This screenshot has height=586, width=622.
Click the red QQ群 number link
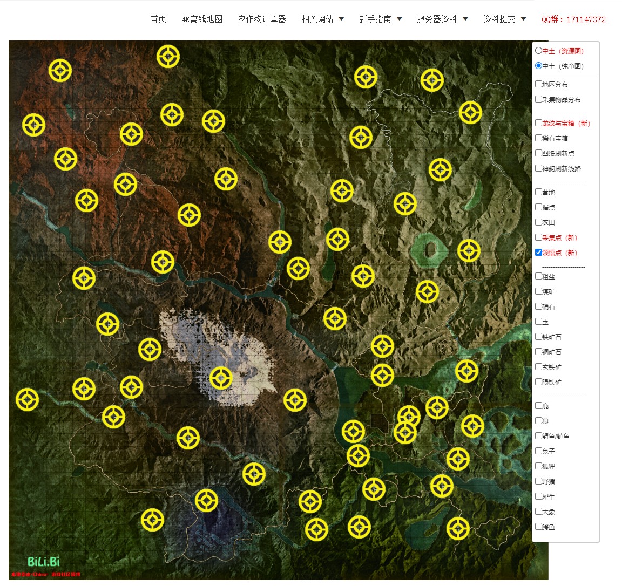(573, 19)
